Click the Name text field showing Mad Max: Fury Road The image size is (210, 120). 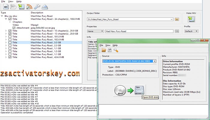pos(139,31)
